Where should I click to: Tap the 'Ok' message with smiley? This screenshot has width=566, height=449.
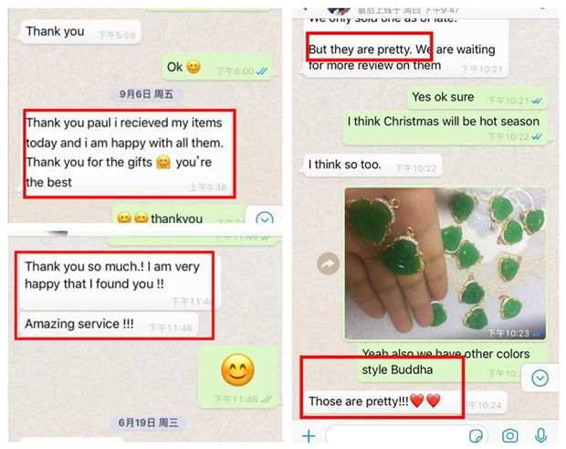point(217,68)
